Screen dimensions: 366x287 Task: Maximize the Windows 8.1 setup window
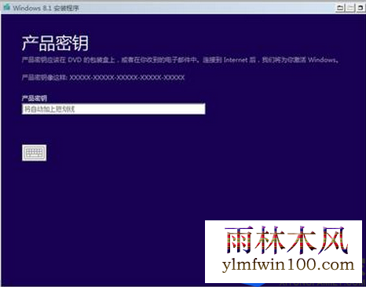[x=350, y=8]
